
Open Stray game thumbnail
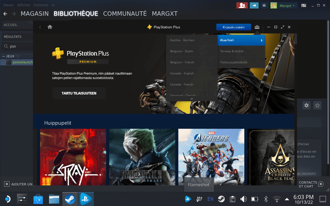[73, 157]
